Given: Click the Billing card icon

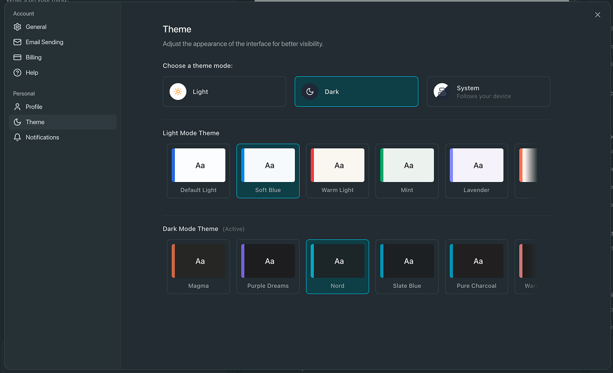Looking at the screenshot, I should [17, 57].
